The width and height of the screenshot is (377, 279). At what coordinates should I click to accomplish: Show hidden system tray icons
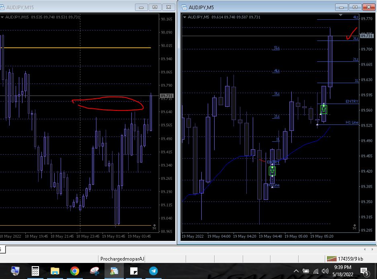click(x=296, y=271)
